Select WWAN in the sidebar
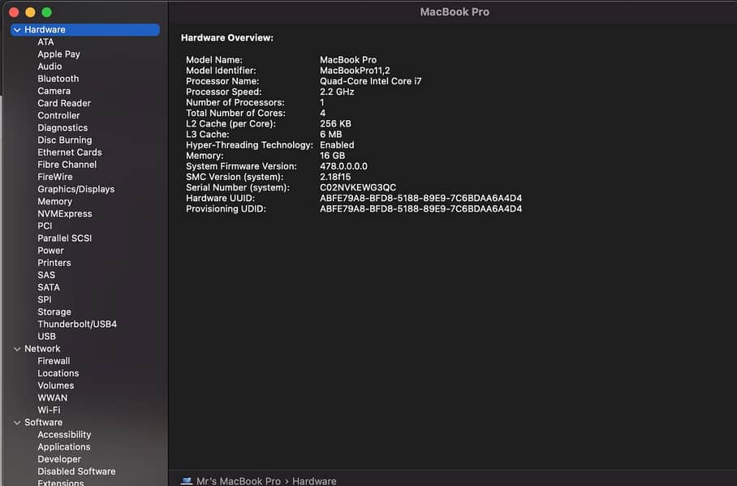The width and height of the screenshot is (737, 486). click(53, 398)
